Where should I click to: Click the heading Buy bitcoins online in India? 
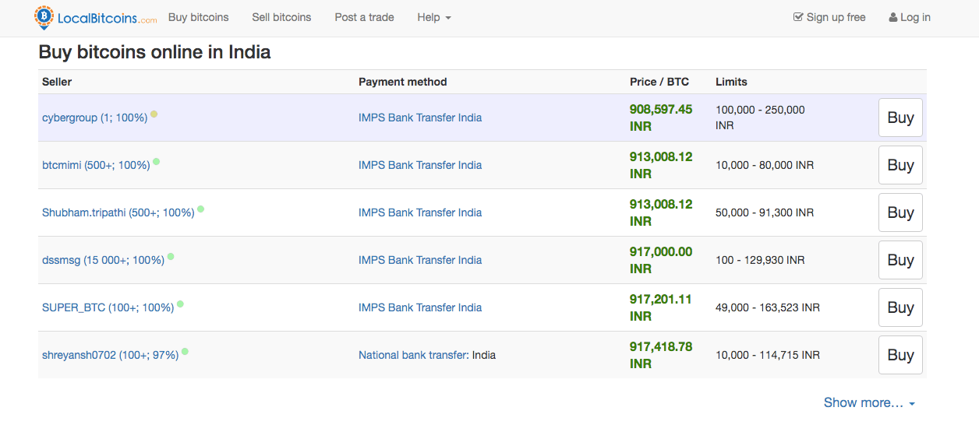[155, 53]
